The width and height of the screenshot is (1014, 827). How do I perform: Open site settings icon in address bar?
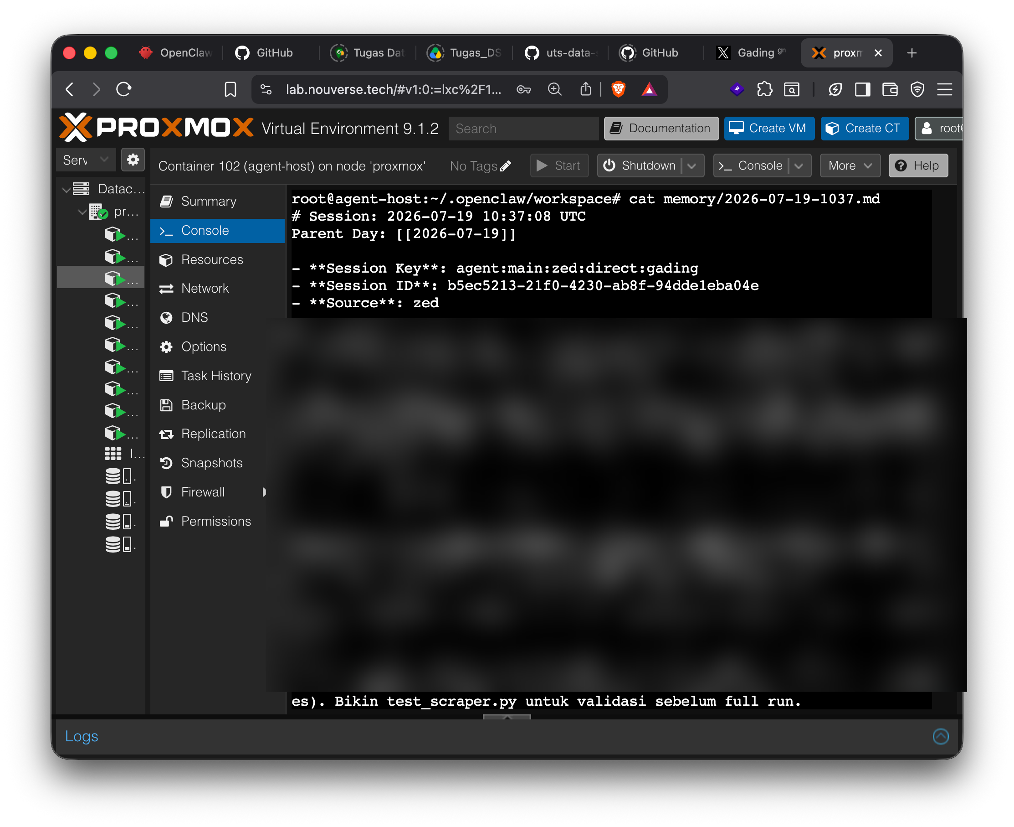[266, 89]
